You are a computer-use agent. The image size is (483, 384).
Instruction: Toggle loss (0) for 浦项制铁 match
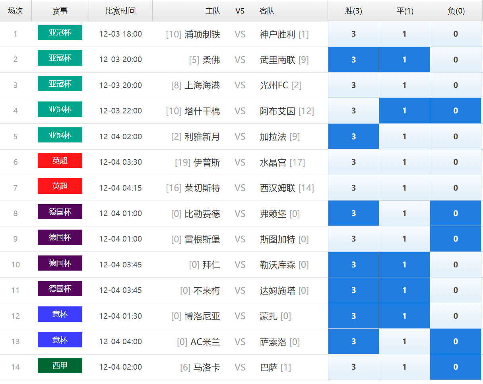[456, 34]
